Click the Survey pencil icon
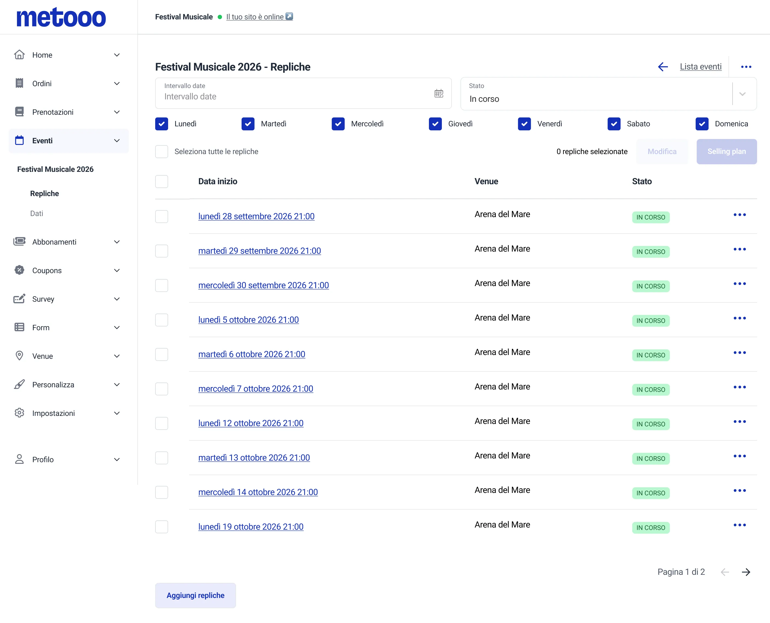The image size is (770, 623). pyautogui.click(x=19, y=299)
